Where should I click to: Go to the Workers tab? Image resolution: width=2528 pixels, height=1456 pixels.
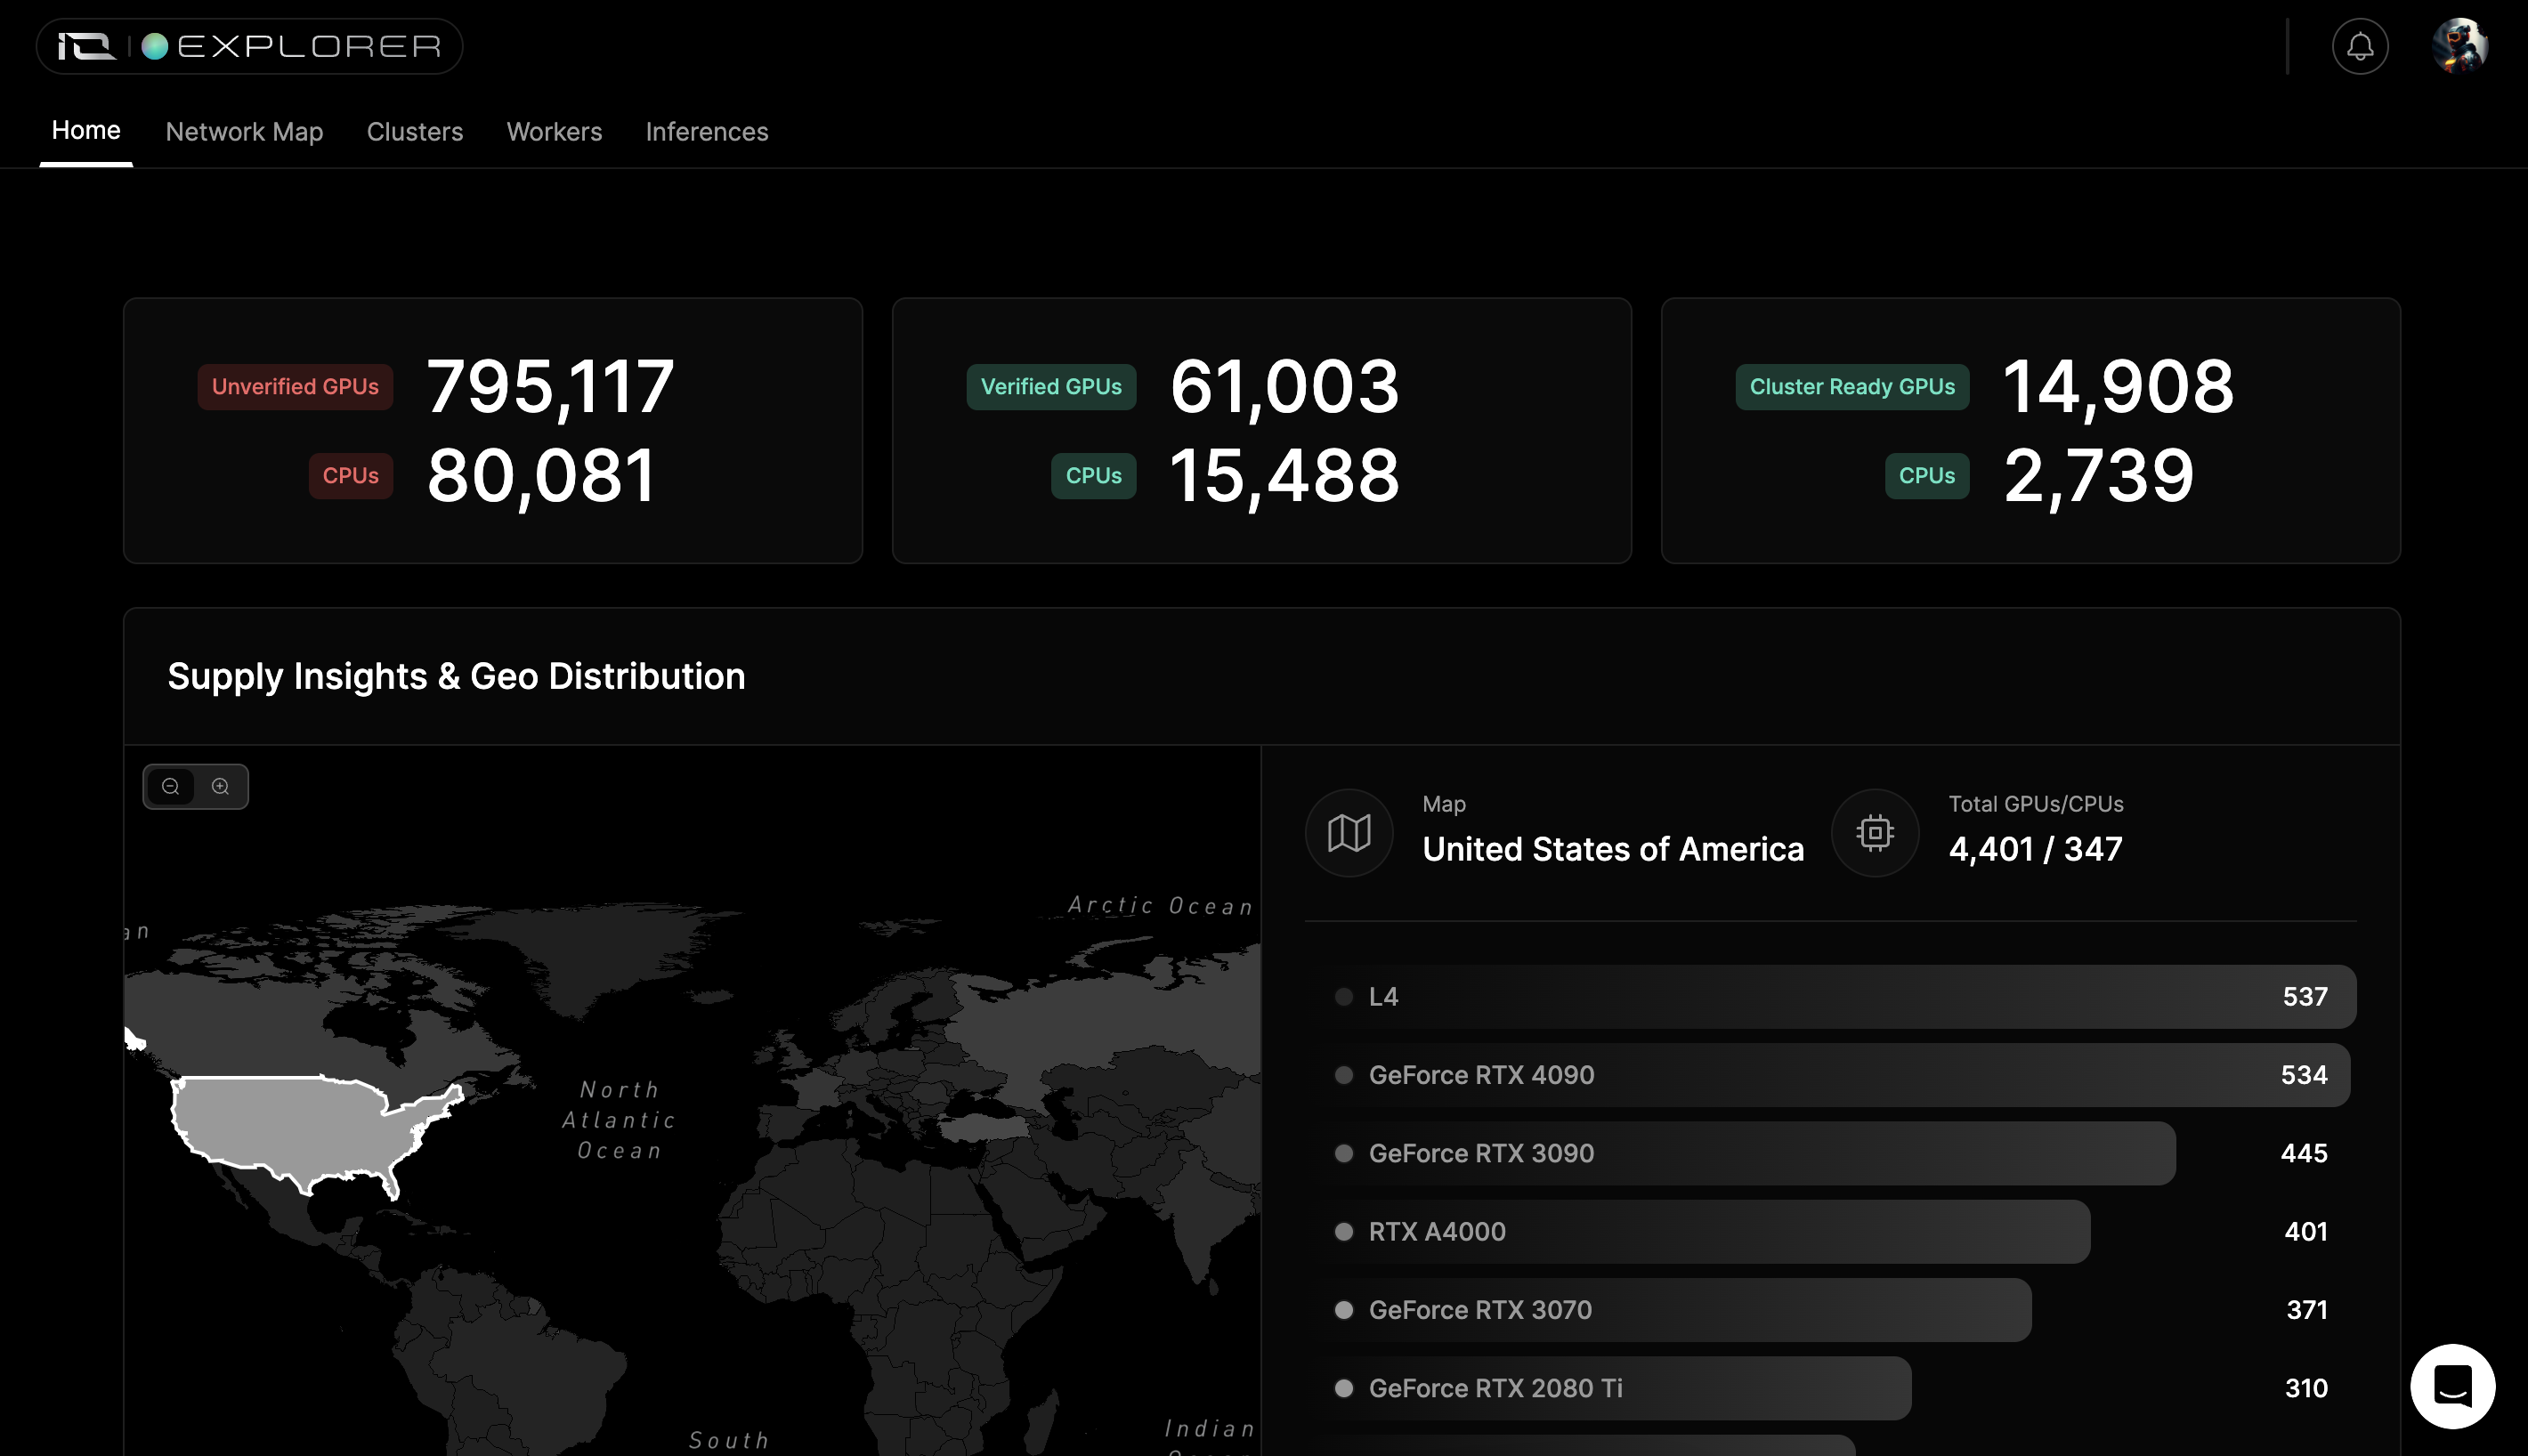[554, 131]
